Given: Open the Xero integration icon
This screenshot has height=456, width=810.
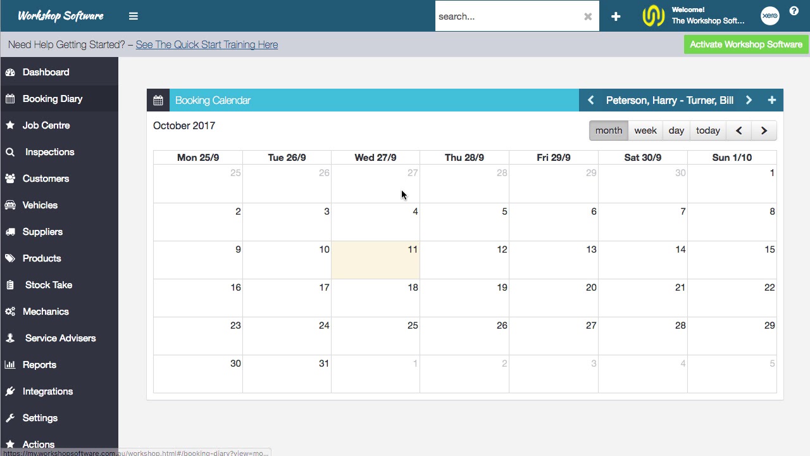Looking at the screenshot, I should tap(769, 16).
